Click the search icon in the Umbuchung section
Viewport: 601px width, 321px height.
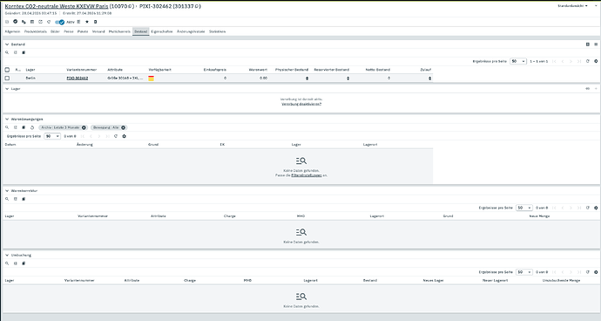(7, 263)
